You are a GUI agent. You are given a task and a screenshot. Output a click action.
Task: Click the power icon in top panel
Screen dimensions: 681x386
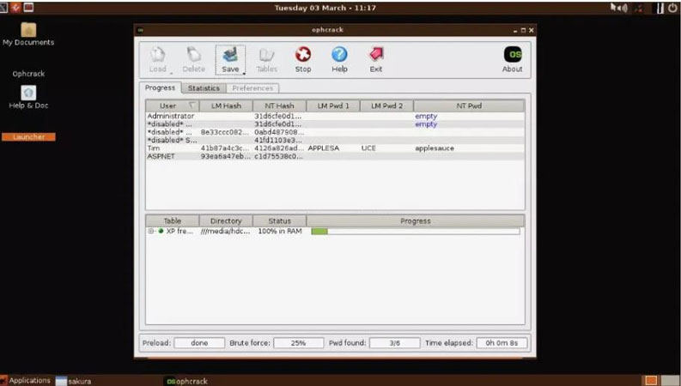[x=672, y=8]
